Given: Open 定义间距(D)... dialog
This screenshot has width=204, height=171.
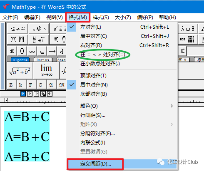Looking at the screenshot, I should [x=122, y=164].
